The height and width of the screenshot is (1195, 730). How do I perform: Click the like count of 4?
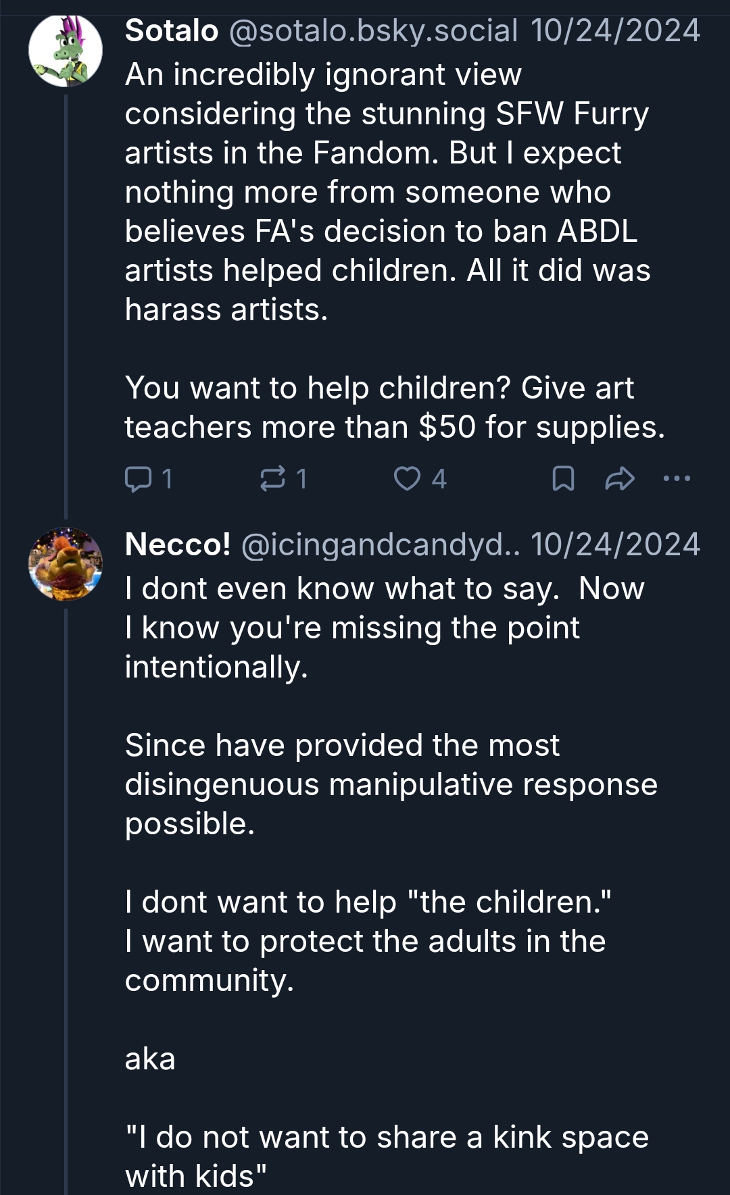[x=439, y=479]
